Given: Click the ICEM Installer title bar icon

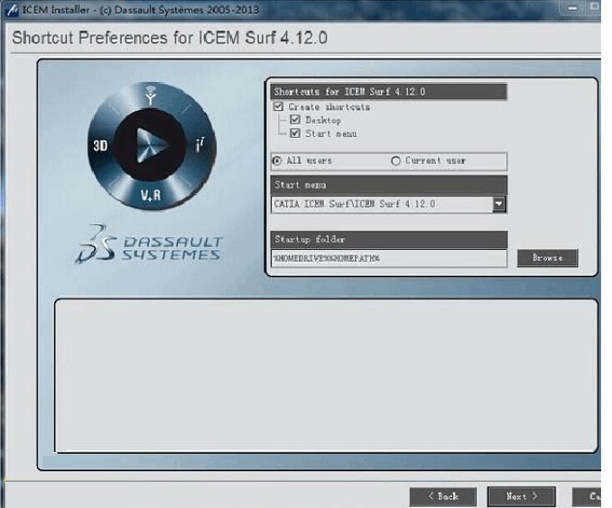Looking at the screenshot, I should [12, 10].
